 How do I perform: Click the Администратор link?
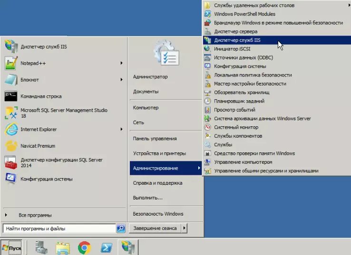[x=150, y=76]
